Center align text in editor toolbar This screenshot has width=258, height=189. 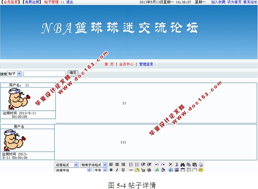coord(117,164)
